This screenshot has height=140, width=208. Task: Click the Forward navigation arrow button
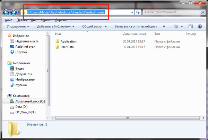pos(14,12)
